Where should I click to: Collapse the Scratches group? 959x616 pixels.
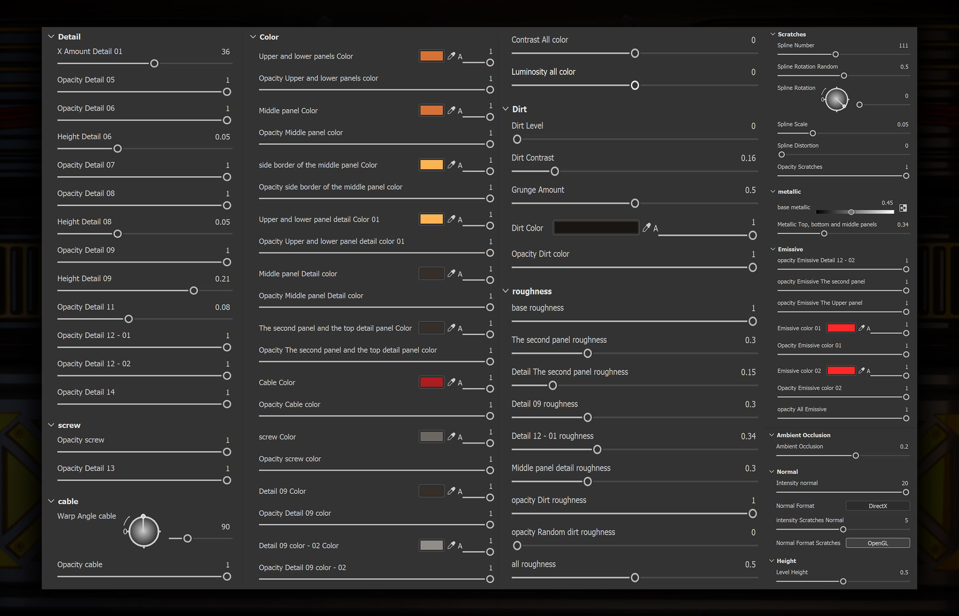(x=773, y=35)
